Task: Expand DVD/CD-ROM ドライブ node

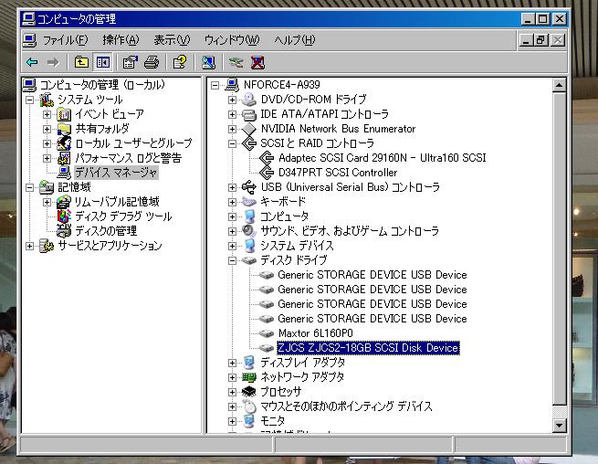Action: (232, 100)
